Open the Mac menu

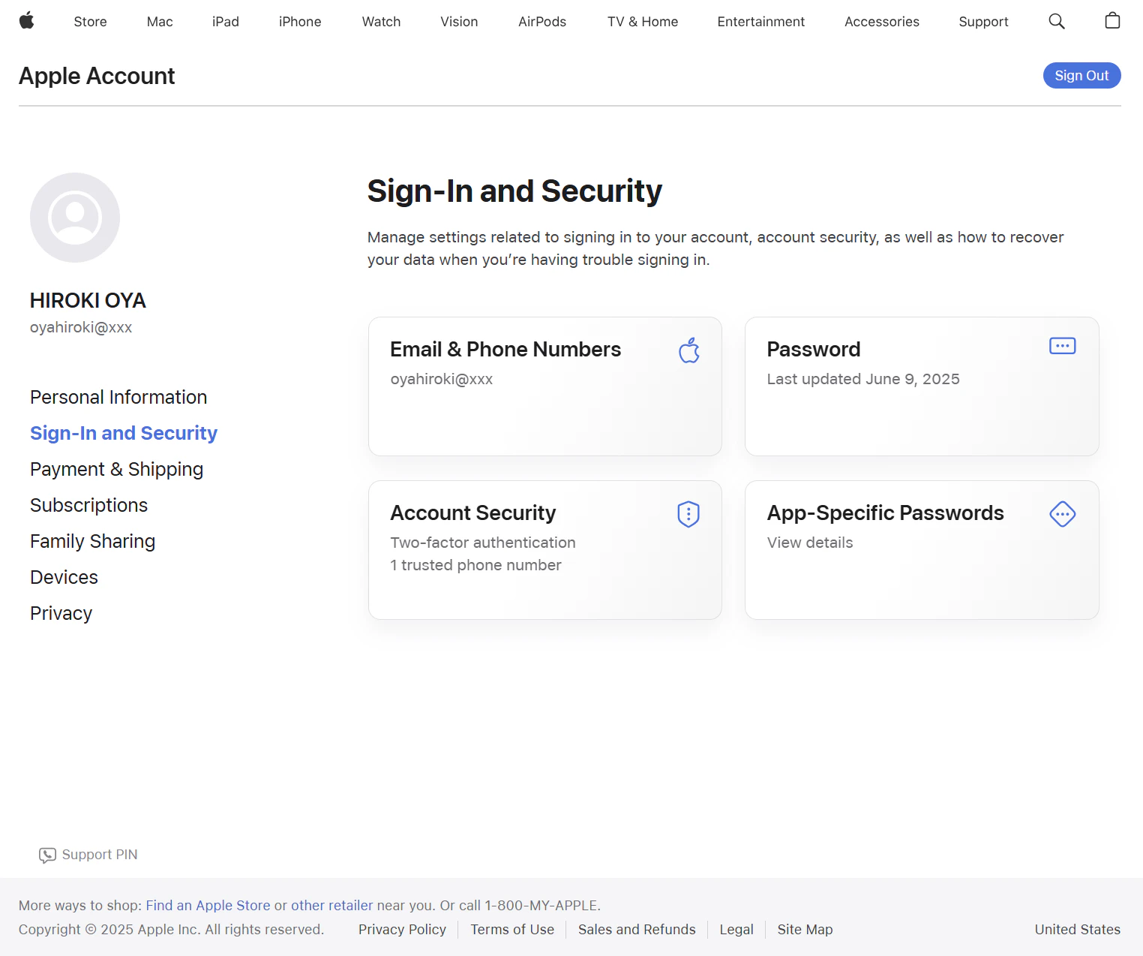pyautogui.click(x=160, y=22)
